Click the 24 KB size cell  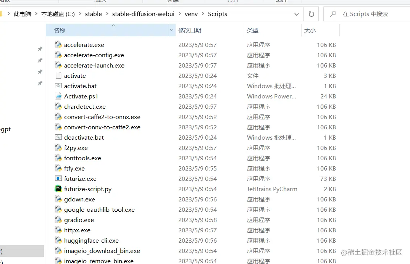click(x=328, y=97)
